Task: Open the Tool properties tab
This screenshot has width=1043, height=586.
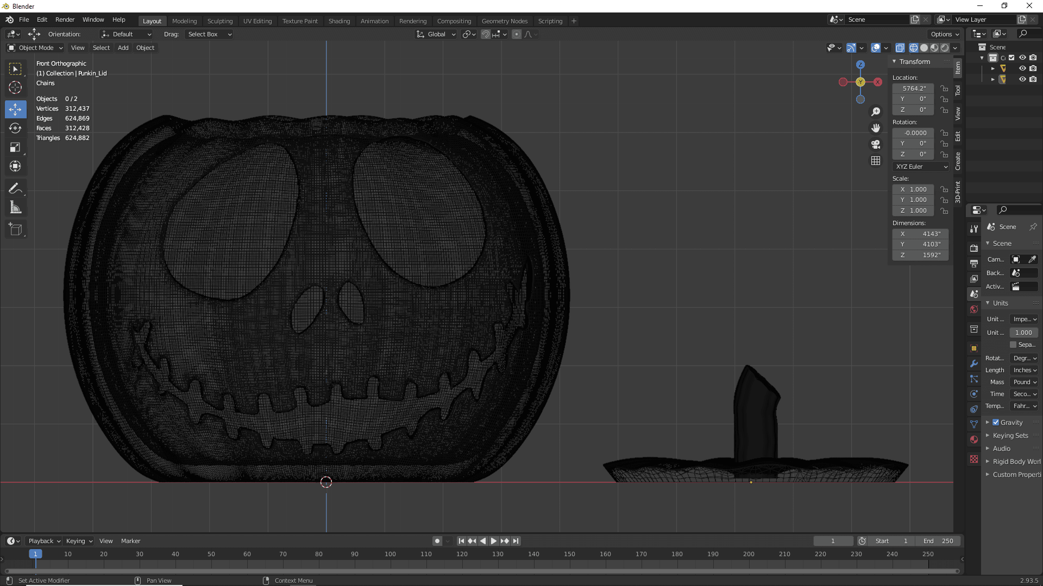Action: pos(974,229)
